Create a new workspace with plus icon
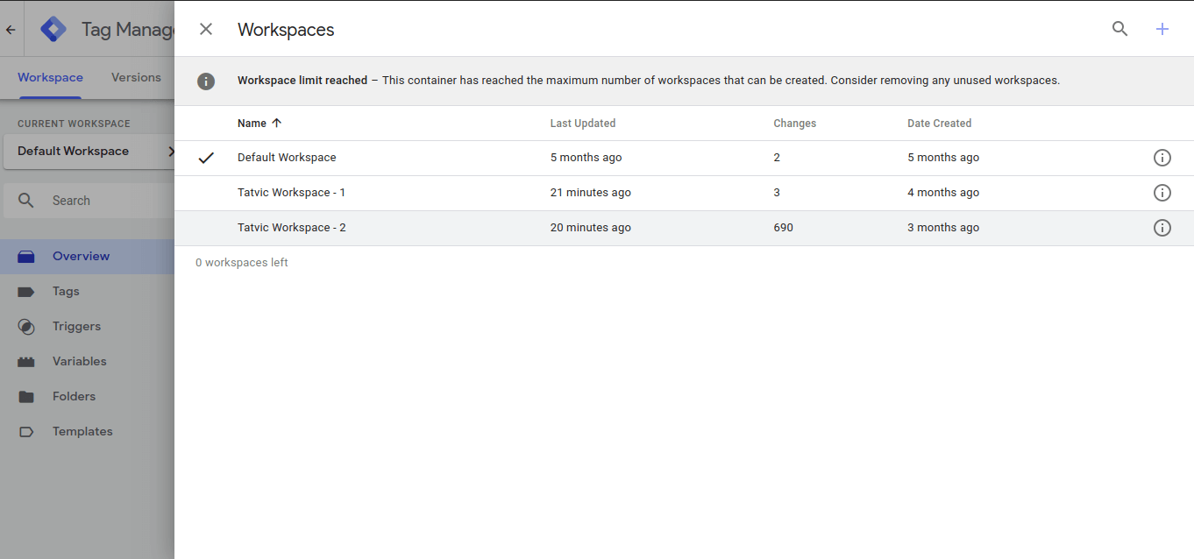Image resolution: width=1194 pixels, height=559 pixels. 1162,29
